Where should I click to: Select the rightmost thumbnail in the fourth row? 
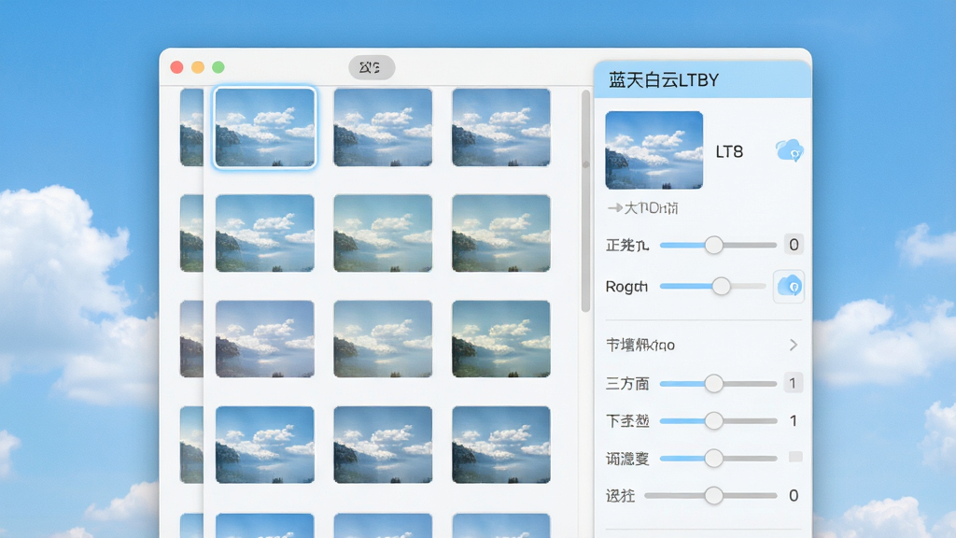501,445
